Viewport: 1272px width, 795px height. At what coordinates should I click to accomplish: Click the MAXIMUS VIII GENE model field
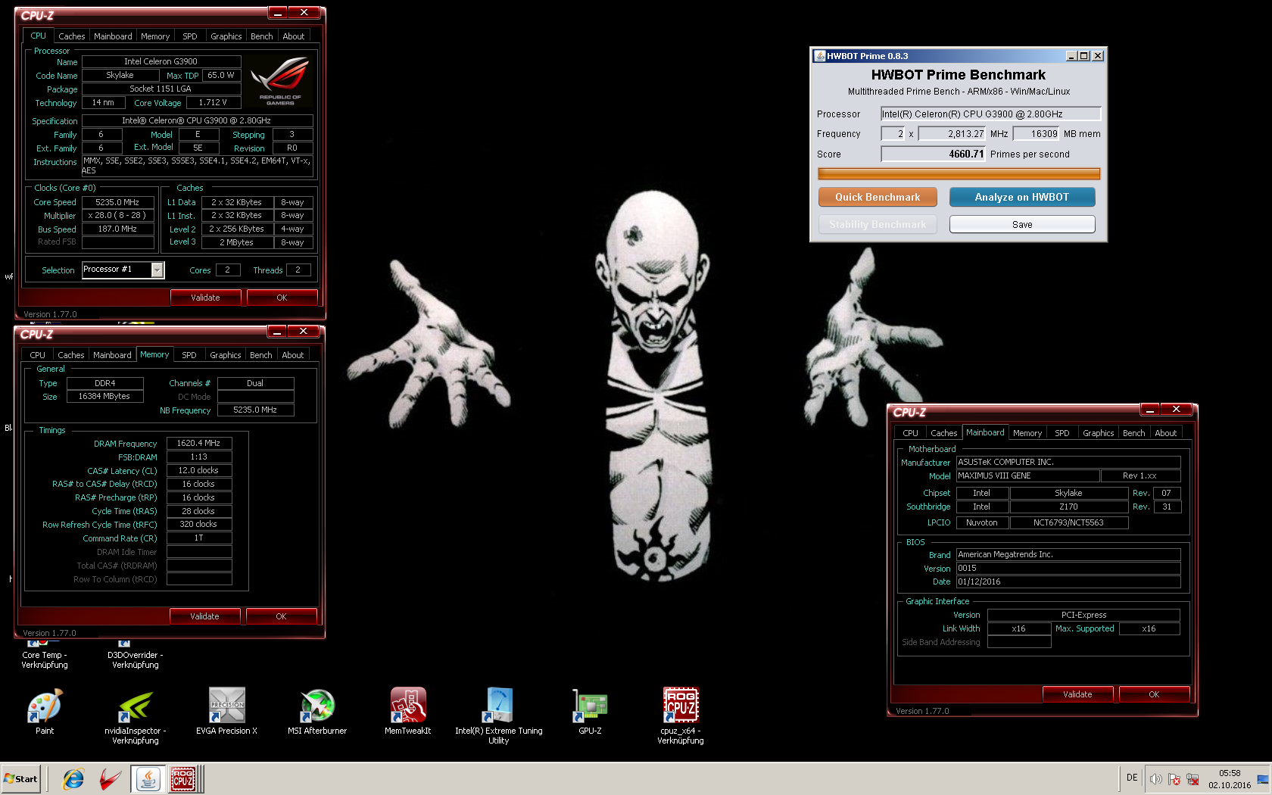tap(1028, 475)
